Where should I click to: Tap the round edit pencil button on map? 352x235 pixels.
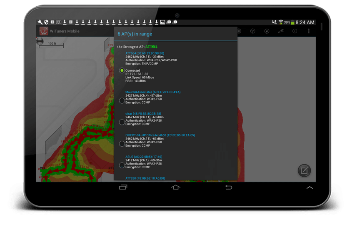pyautogui.click(x=304, y=170)
